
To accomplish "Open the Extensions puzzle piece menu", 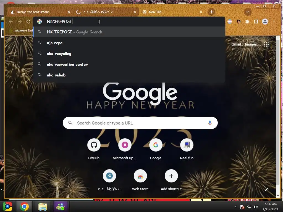I will pyautogui.click(x=247, y=22).
